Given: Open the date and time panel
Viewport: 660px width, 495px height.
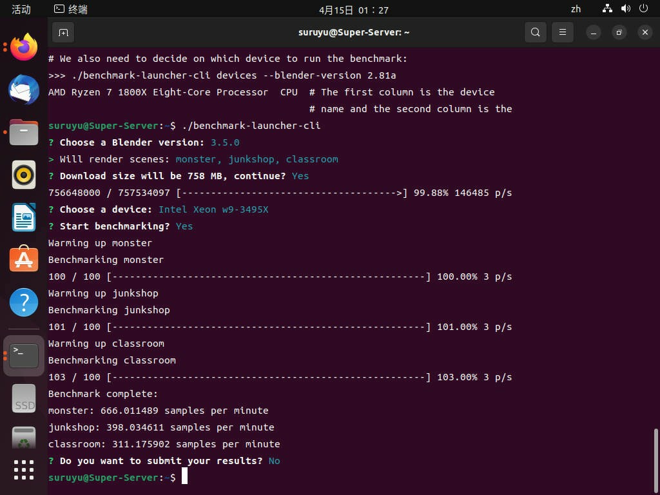Looking at the screenshot, I should (354, 10).
